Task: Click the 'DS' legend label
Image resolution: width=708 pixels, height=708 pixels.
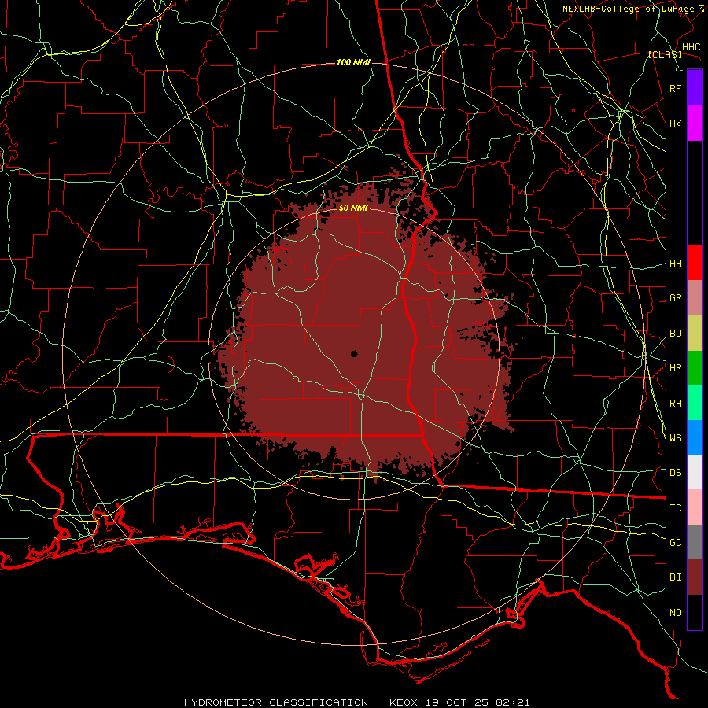Action: pyautogui.click(x=676, y=473)
